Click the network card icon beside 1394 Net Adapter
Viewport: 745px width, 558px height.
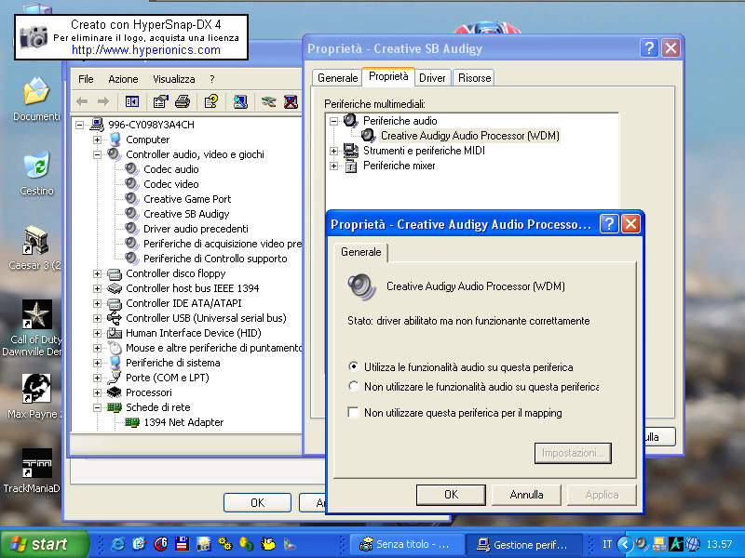tap(132, 422)
